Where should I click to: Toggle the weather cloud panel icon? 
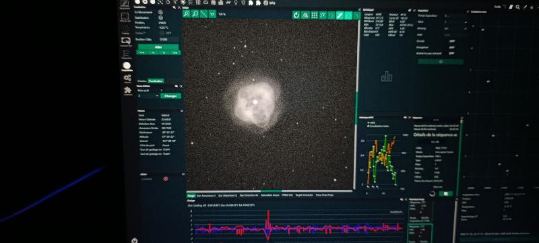click(x=205, y=3)
